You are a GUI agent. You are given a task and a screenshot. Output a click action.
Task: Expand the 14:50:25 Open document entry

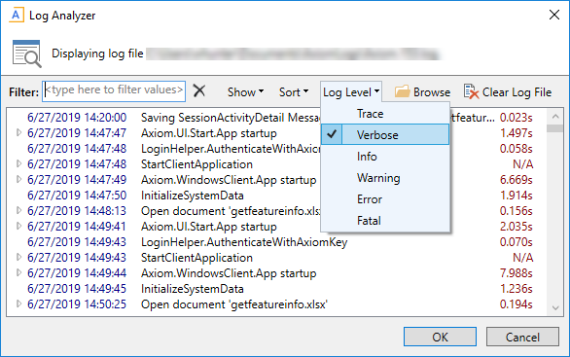pyautogui.click(x=18, y=303)
